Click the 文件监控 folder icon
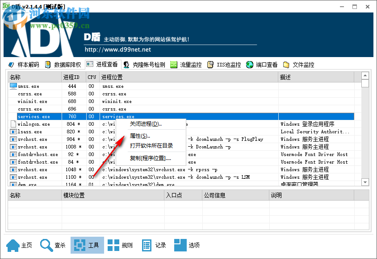This screenshot has width=377, height=259. 286,65
